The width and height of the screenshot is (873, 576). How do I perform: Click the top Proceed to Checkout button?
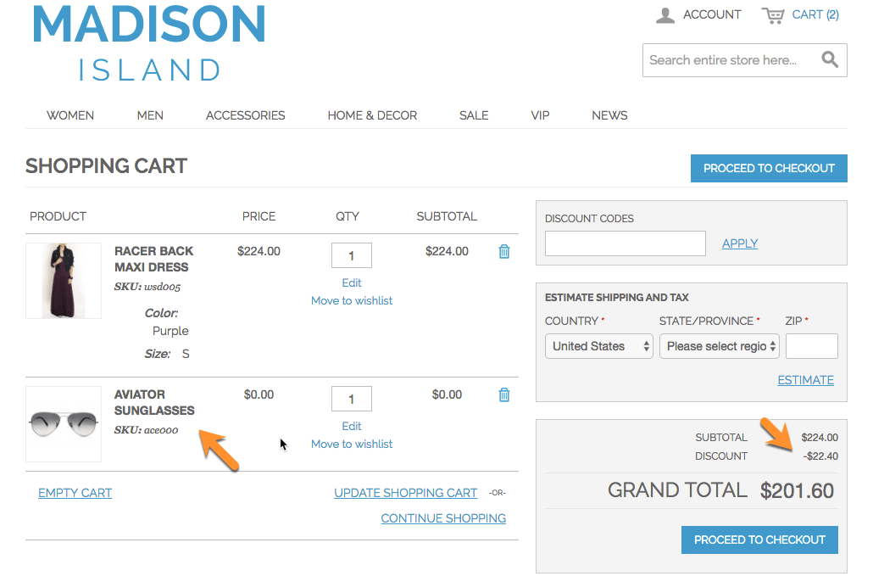tap(769, 168)
